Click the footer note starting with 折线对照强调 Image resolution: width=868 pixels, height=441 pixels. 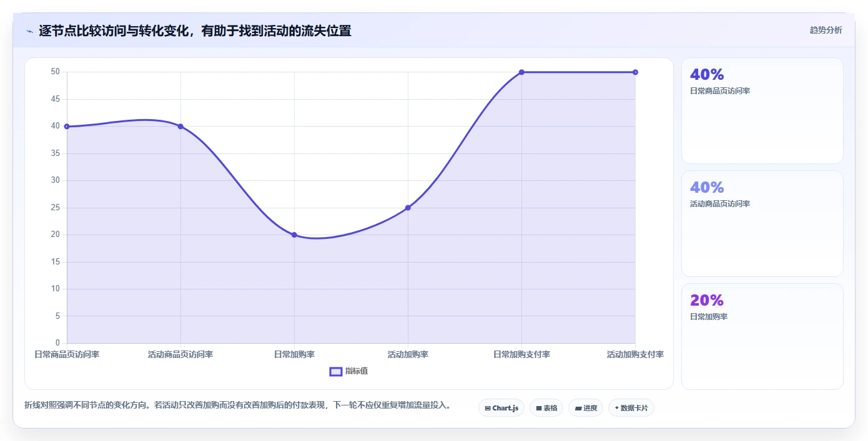[237, 405]
